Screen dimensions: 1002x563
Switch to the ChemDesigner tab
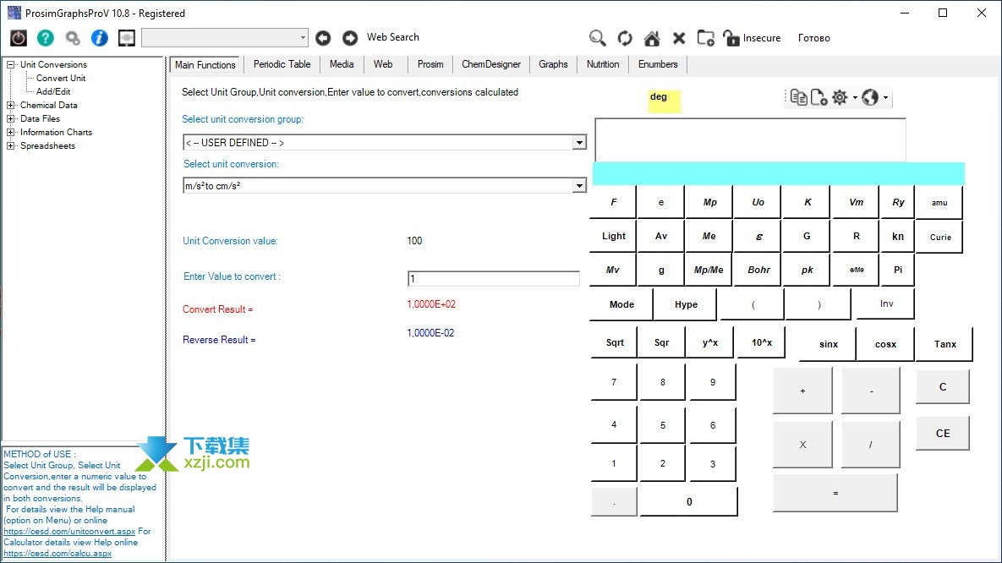point(490,64)
